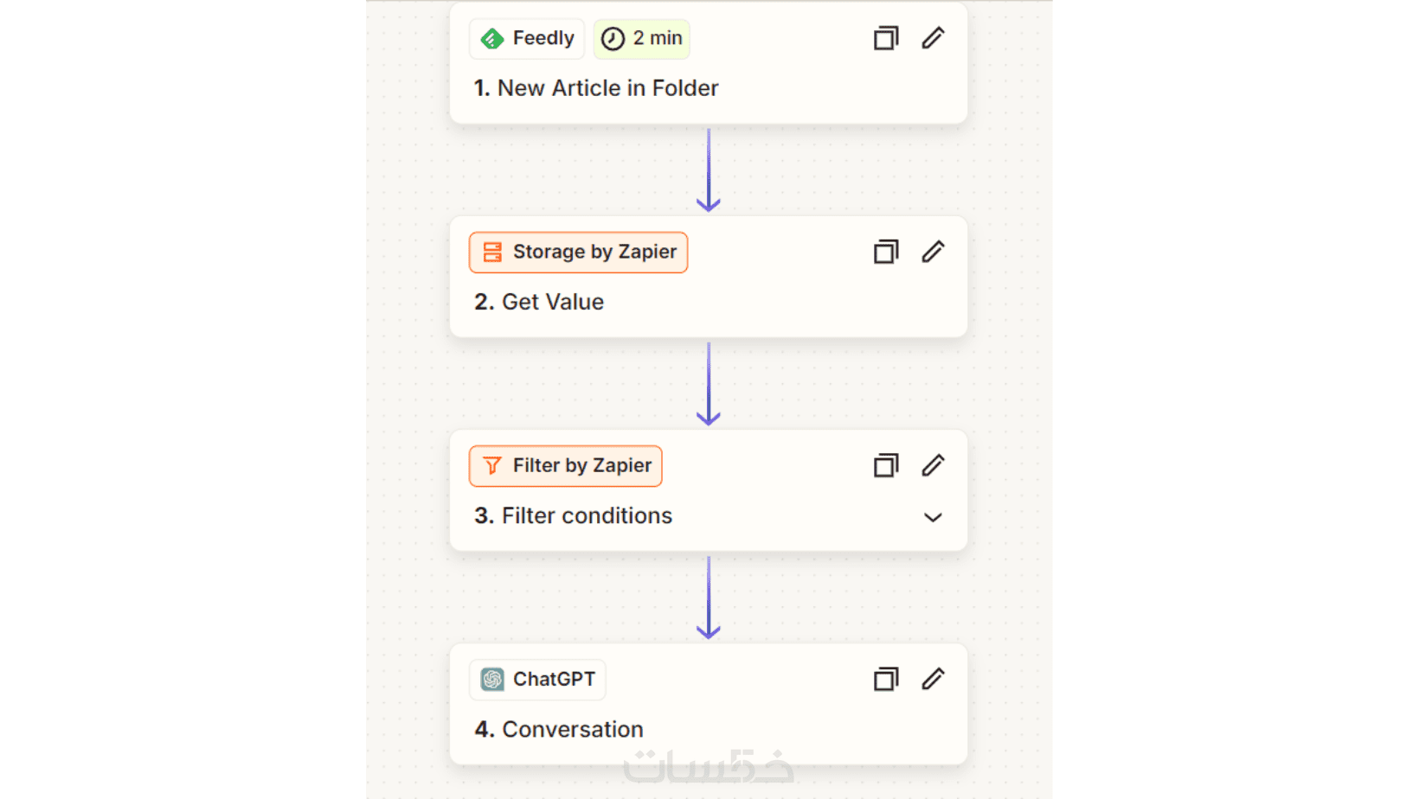
Task: Expand the Filter conditions chevron
Action: tap(933, 517)
